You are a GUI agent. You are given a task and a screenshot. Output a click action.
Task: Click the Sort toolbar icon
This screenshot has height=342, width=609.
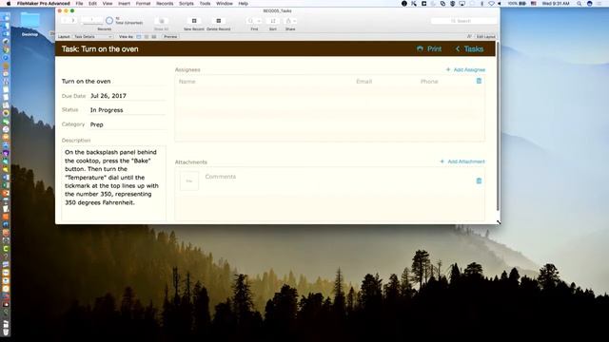click(273, 21)
